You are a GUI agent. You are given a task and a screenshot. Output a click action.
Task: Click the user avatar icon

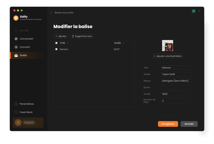18,123
